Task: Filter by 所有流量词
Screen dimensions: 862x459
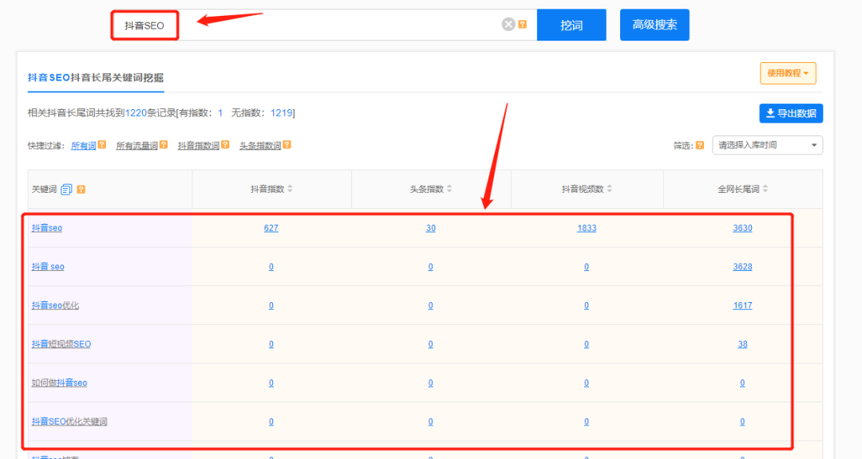Action: 137,146
